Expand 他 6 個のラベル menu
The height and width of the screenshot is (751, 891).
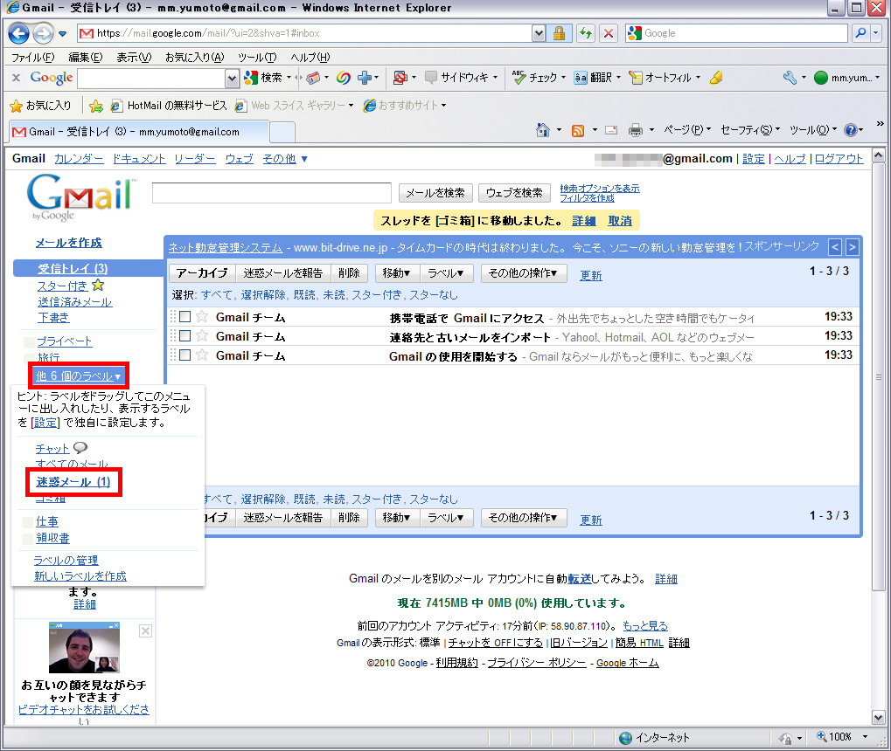pos(79,375)
